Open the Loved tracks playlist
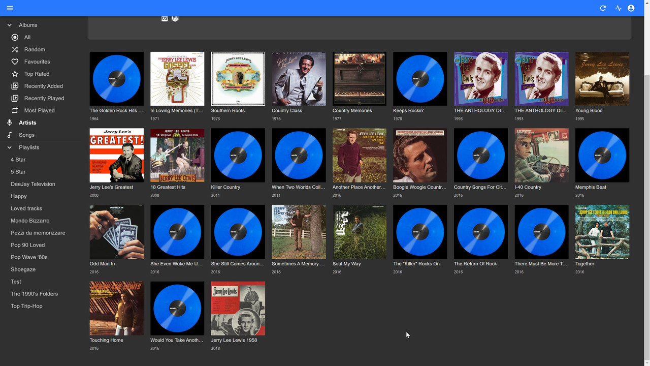This screenshot has width=650, height=366. [x=26, y=208]
